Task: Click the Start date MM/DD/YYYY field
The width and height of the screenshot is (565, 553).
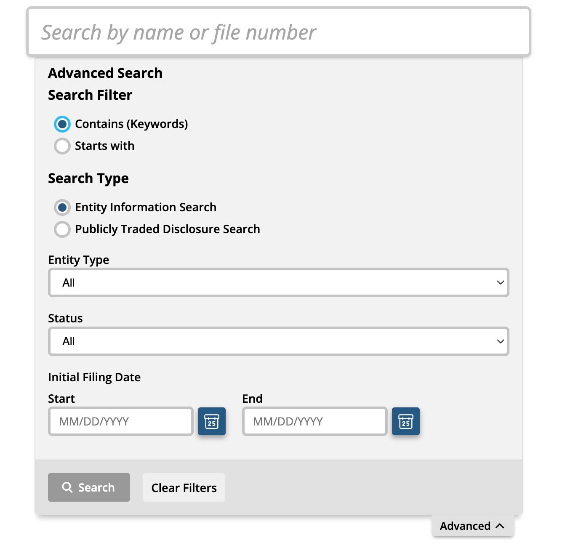Action: (x=121, y=421)
